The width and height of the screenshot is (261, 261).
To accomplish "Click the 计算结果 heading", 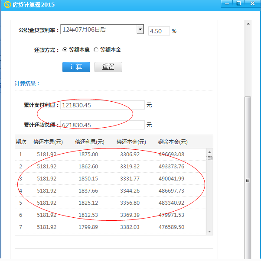I will click(27, 84).
